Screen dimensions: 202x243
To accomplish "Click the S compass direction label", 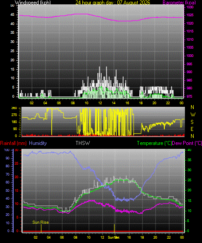I will (192, 122).
